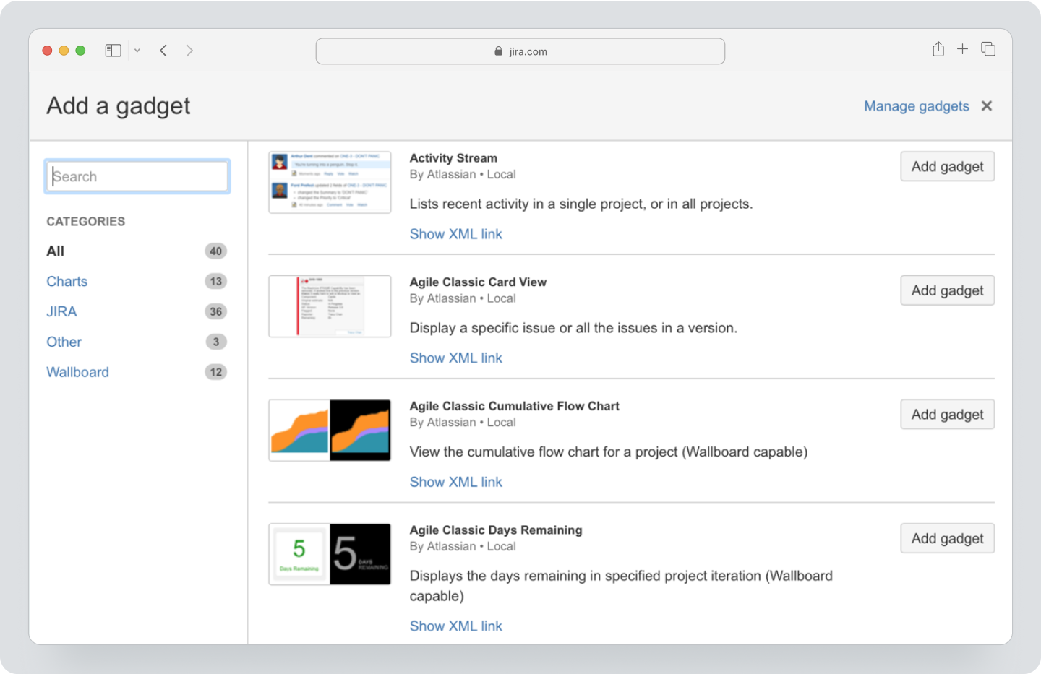Open a new browser tab with the plus icon
The image size is (1041, 674).
click(962, 49)
